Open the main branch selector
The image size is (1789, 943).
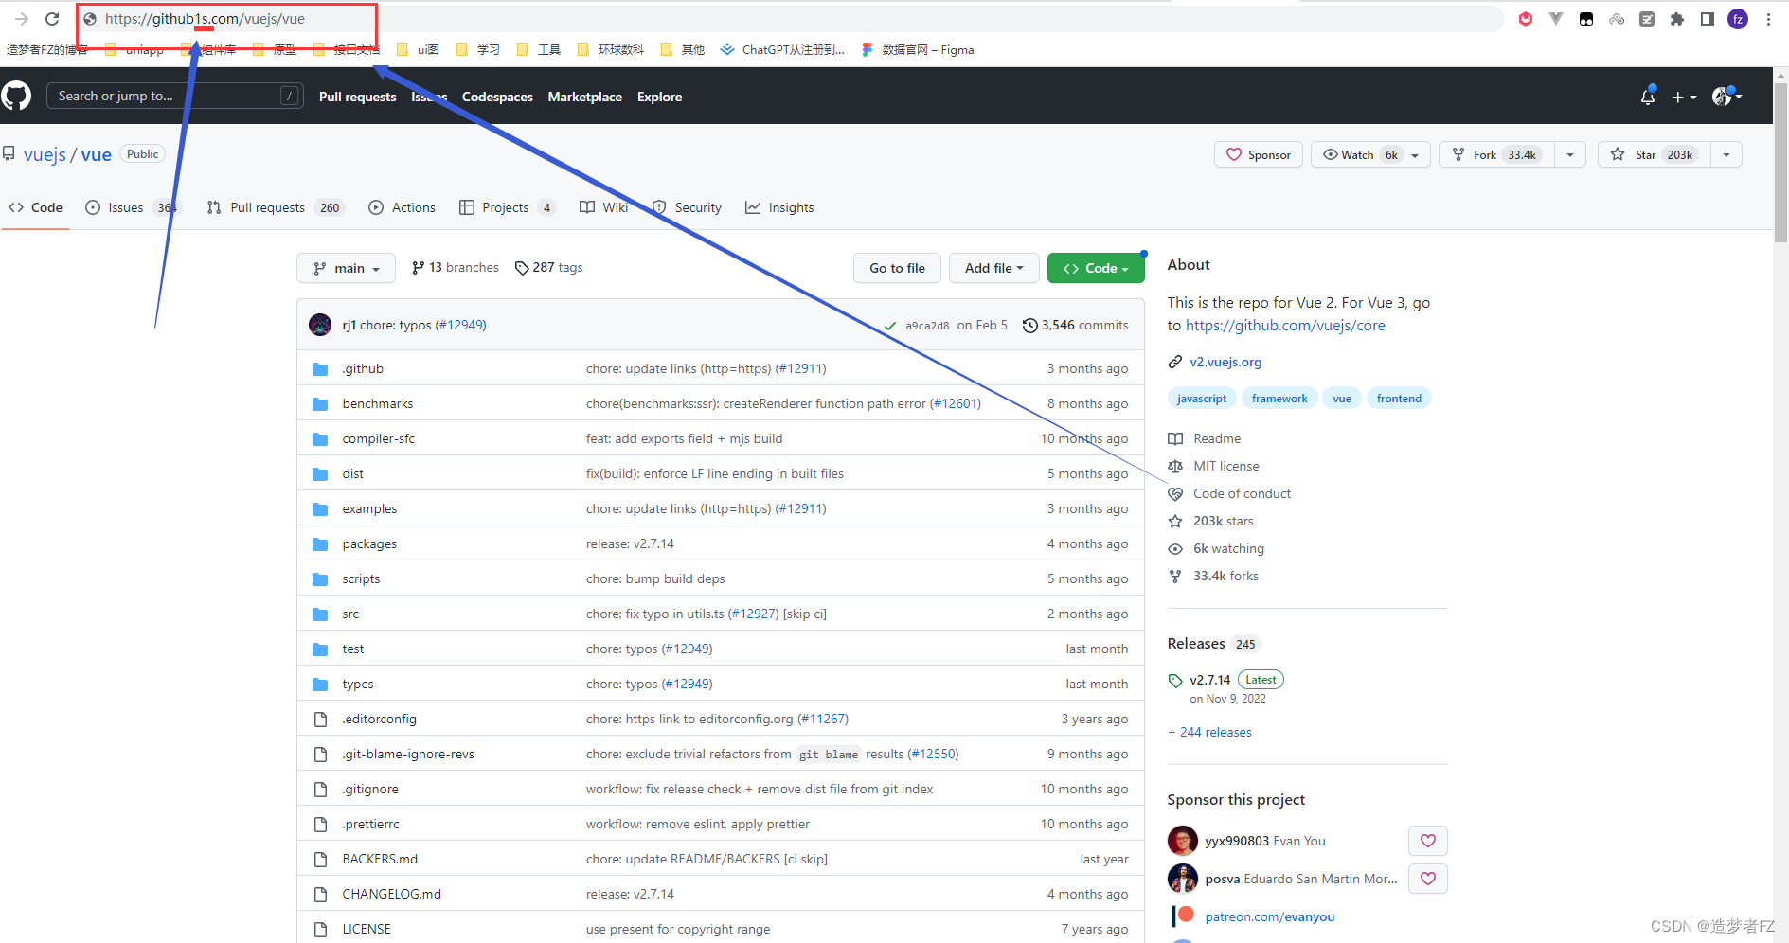346,268
